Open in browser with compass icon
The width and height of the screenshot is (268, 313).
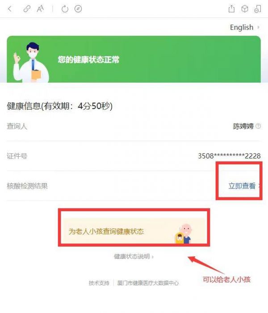click(78, 9)
